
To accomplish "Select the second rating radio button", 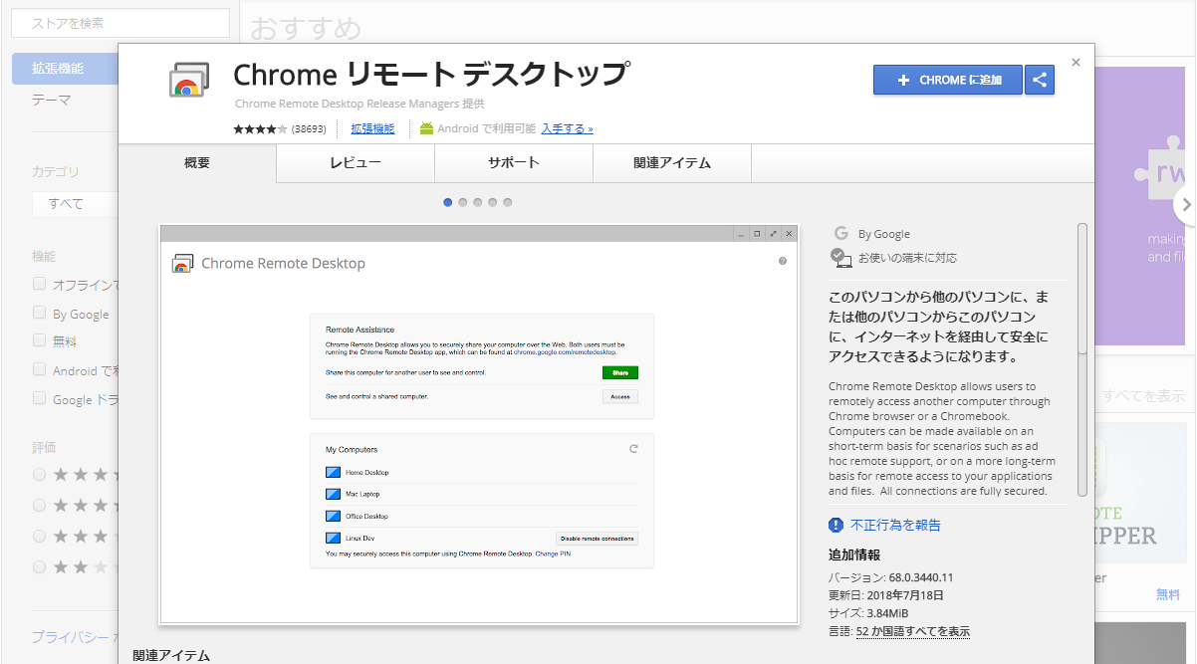I will [x=40, y=505].
